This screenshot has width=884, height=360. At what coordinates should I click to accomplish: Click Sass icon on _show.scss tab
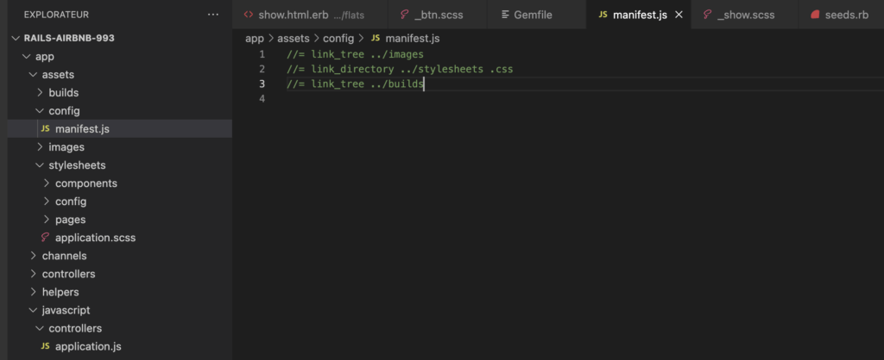[708, 15]
